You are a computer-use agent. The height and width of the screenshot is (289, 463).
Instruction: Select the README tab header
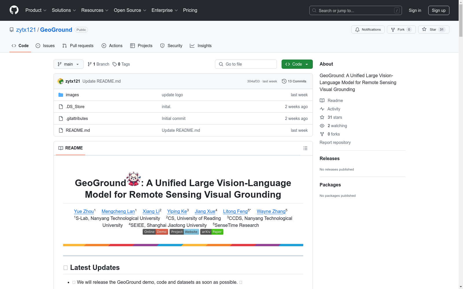point(71,148)
